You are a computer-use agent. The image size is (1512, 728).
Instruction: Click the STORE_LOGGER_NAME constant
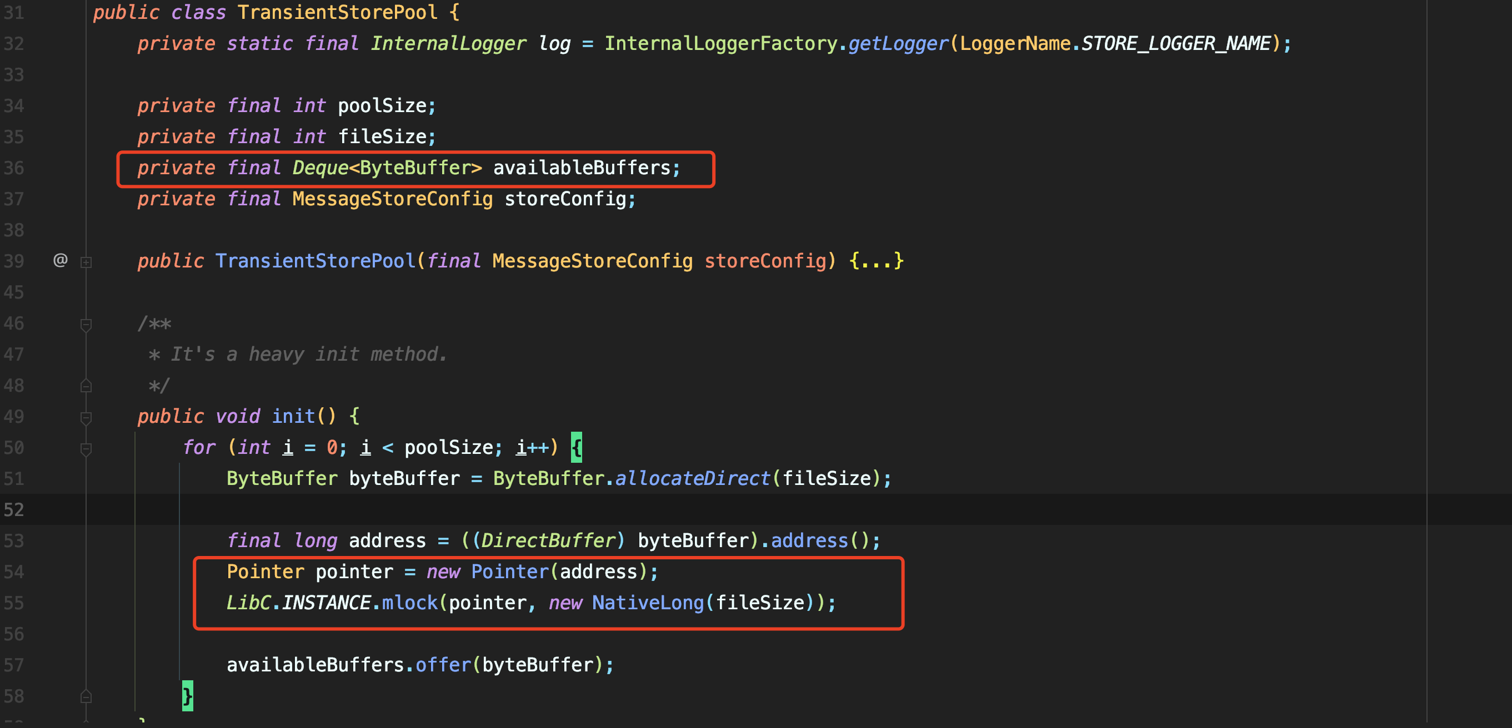pos(1176,43)
